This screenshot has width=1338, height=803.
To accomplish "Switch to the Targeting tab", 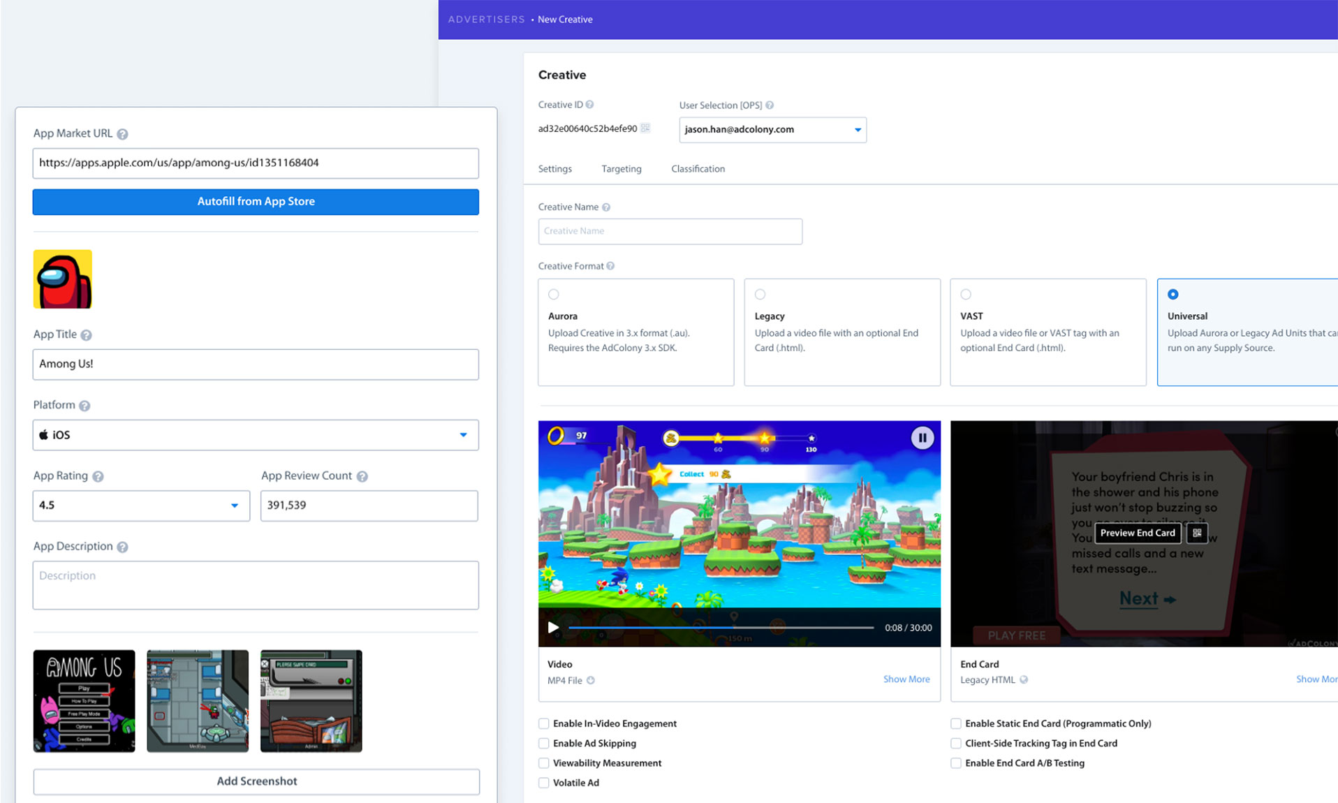I will (x=622, y=169).
